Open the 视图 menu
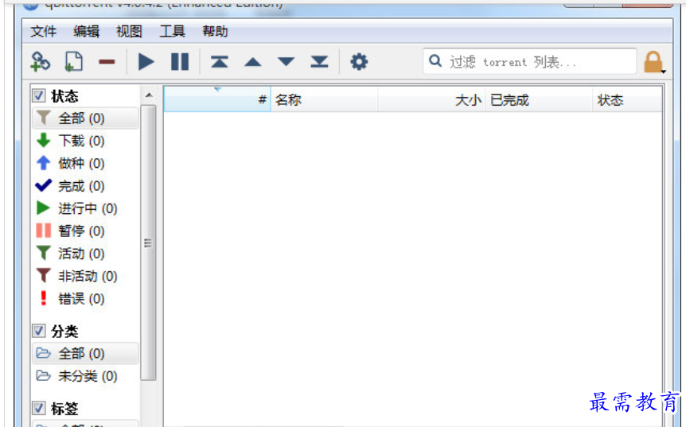 pyautogui.click(x=129, y=32)
